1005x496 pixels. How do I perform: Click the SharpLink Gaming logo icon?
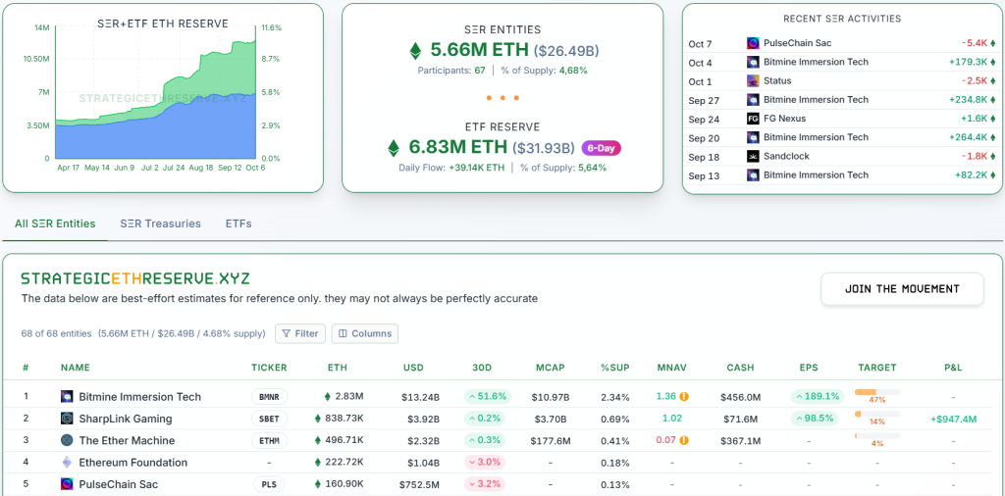[x=67, y=419]
